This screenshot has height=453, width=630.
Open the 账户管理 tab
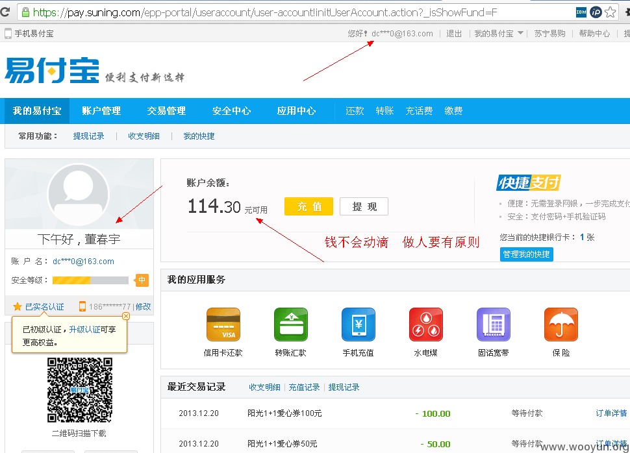tap(101, 111)
